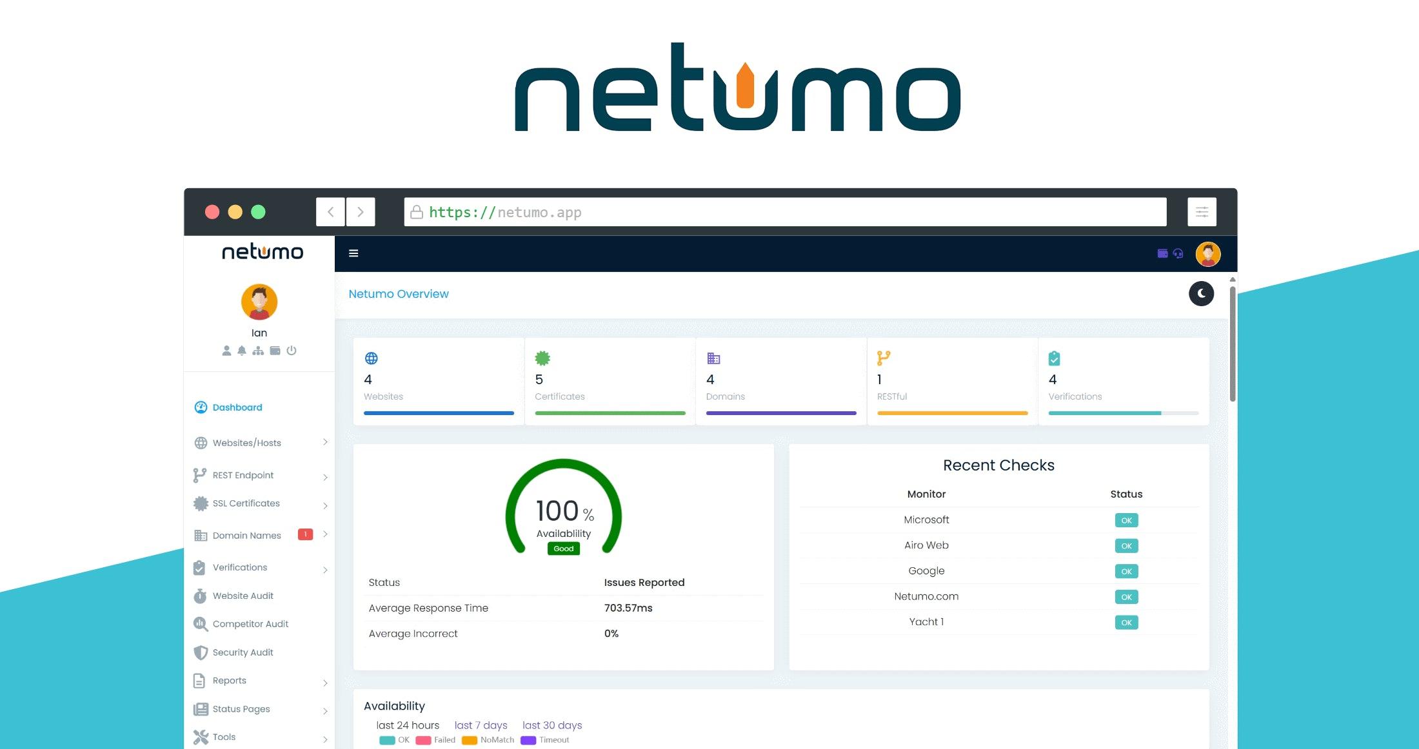Open Competitor Audit in sidebar
This screenshot has width=1419, height=749.
(250, 624)
